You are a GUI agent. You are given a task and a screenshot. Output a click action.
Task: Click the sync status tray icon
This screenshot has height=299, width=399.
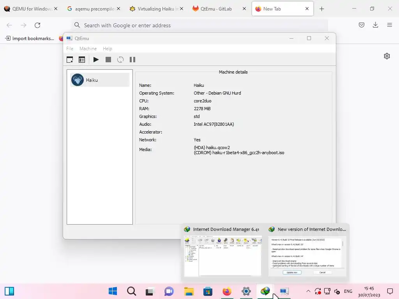click(x=318, y=291)
